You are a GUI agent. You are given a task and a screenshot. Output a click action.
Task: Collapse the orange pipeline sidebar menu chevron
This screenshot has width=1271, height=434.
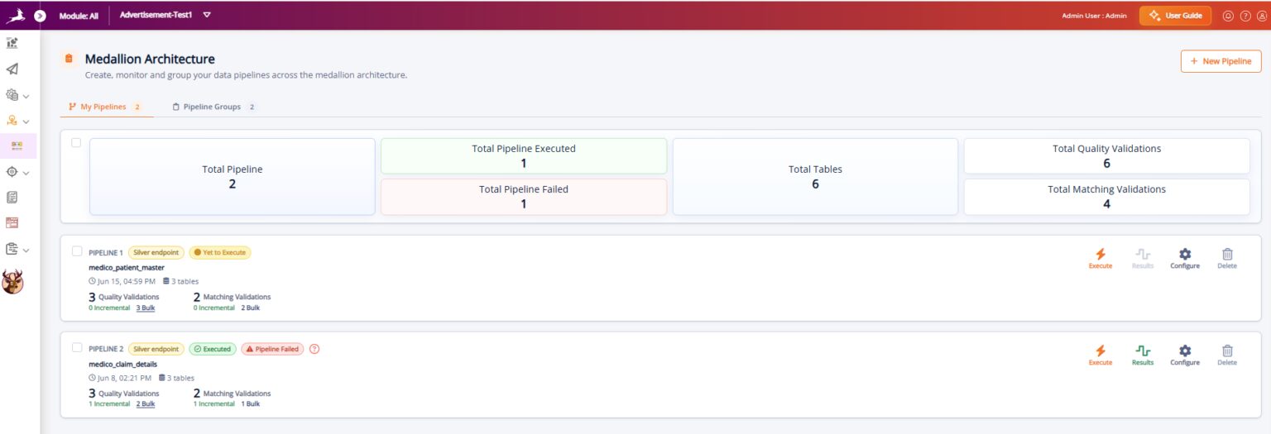(x=26, y=122)
